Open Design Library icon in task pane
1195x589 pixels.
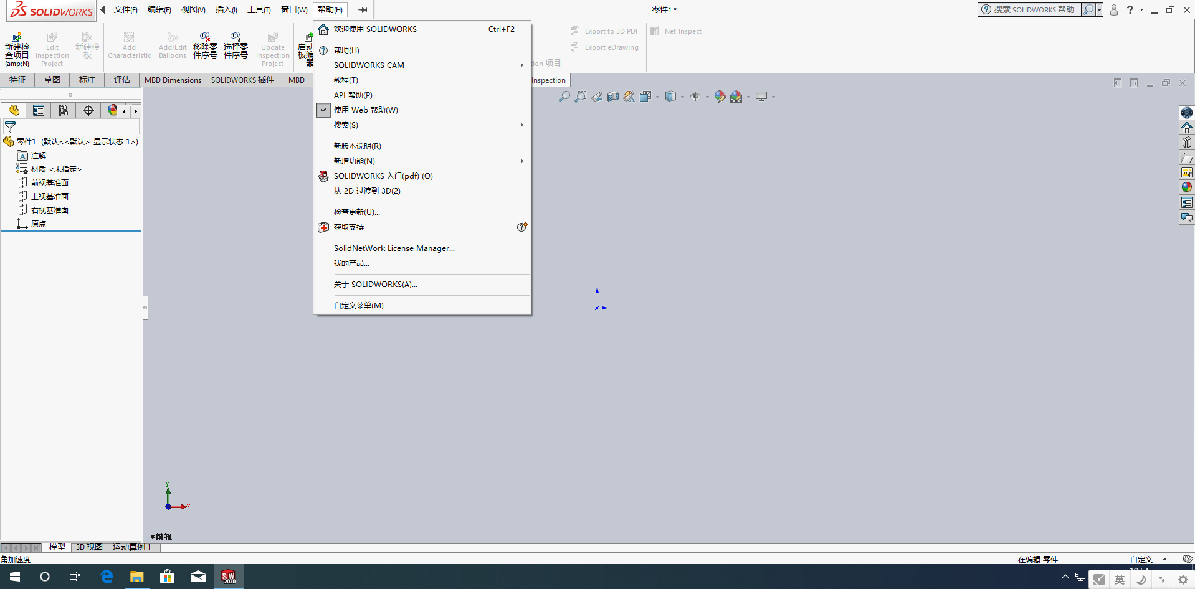1187,143
